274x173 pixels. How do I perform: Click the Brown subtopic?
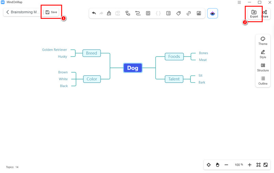click(63, 72)
